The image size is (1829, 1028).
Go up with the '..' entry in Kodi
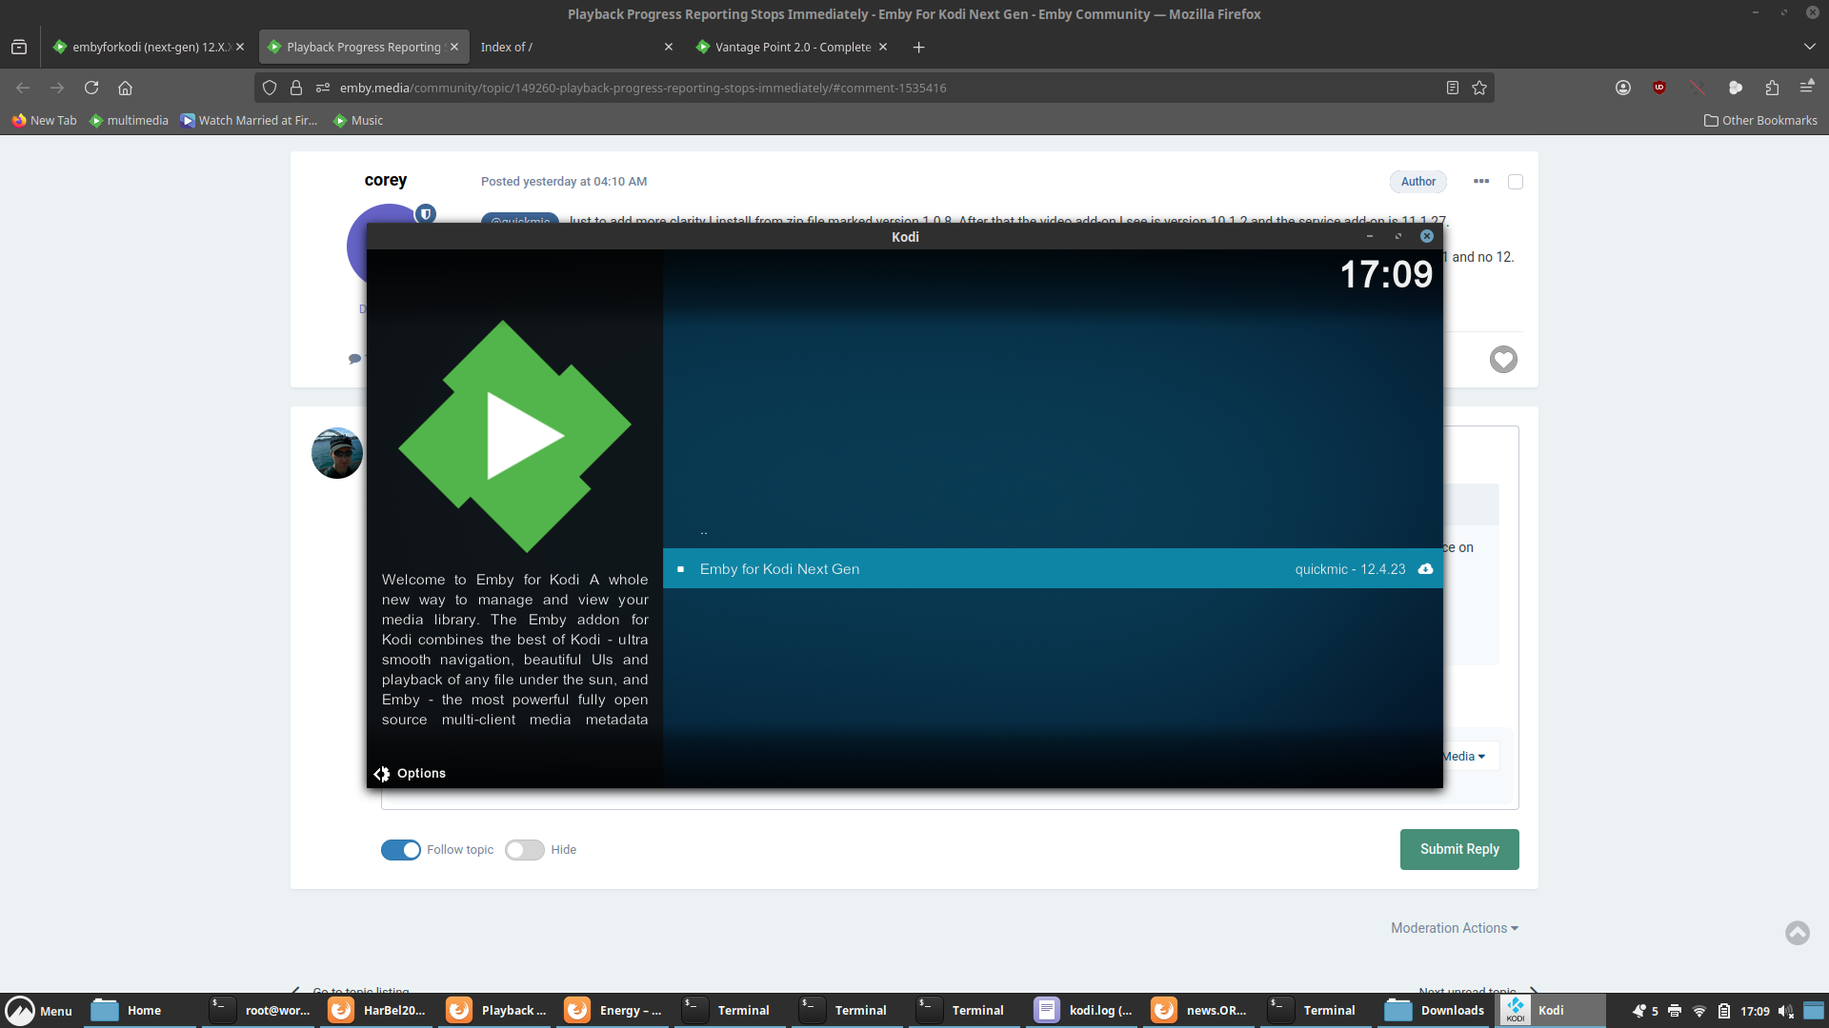pos(704,532)
